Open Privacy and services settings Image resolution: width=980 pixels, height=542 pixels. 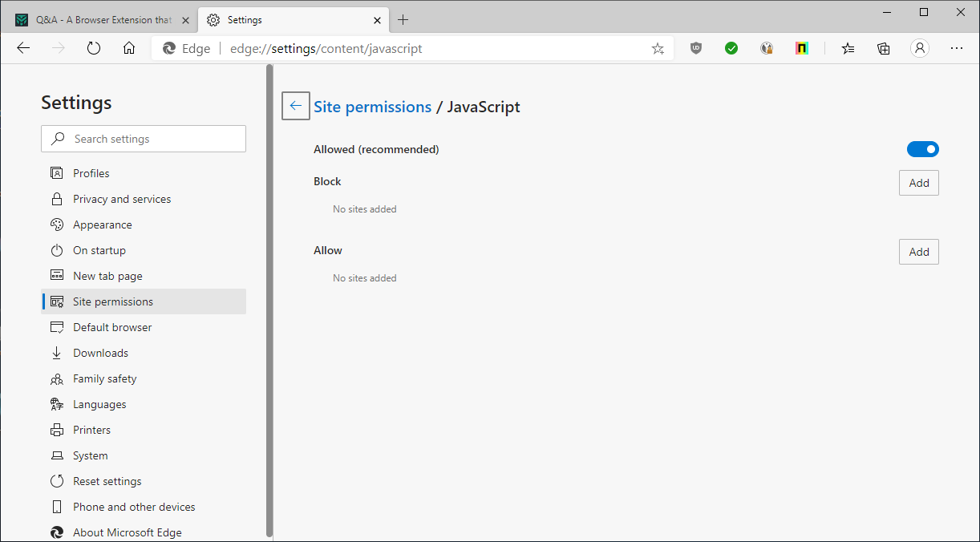[122, 199]
